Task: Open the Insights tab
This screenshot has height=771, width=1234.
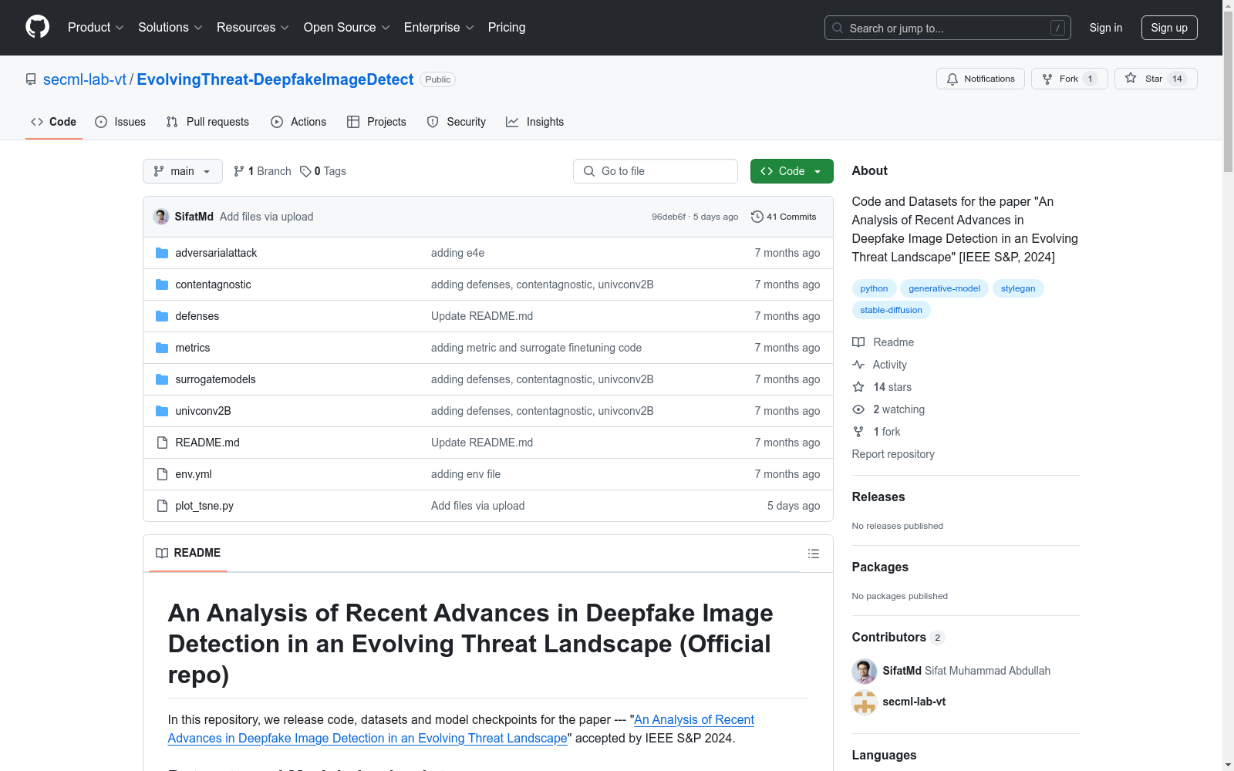Action: (x=534, y=122)
